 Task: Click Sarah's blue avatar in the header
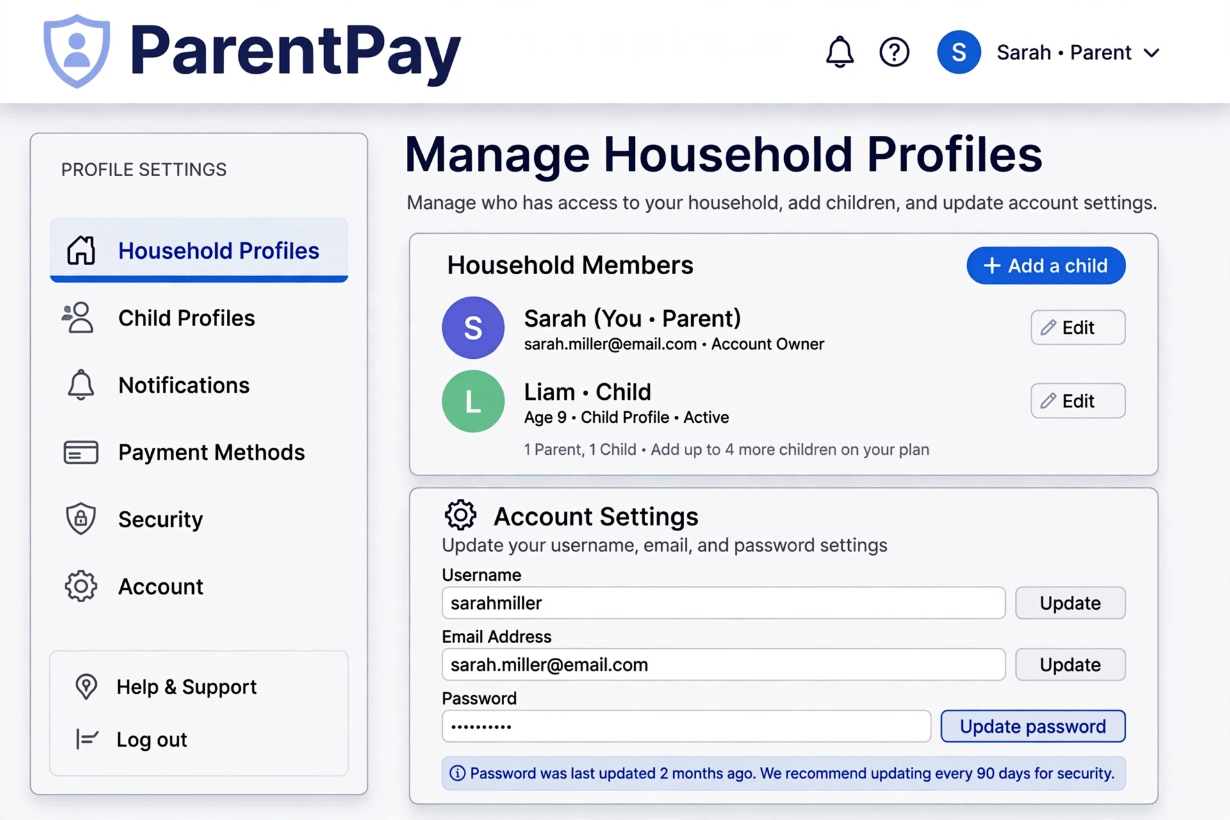pos(958,52)
